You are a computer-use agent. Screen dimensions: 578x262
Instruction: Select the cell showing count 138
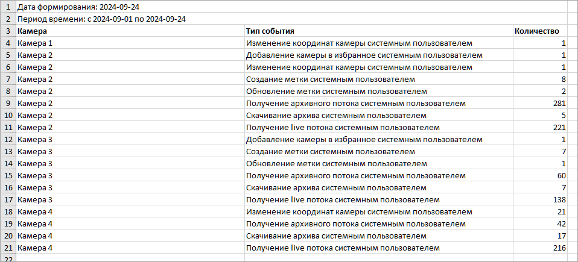pos(559,199)
